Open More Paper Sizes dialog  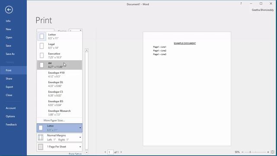[54, 120]
